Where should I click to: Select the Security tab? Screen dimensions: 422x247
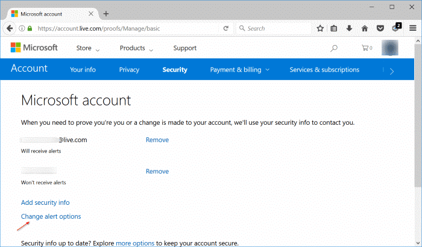(x=175, y=70)
